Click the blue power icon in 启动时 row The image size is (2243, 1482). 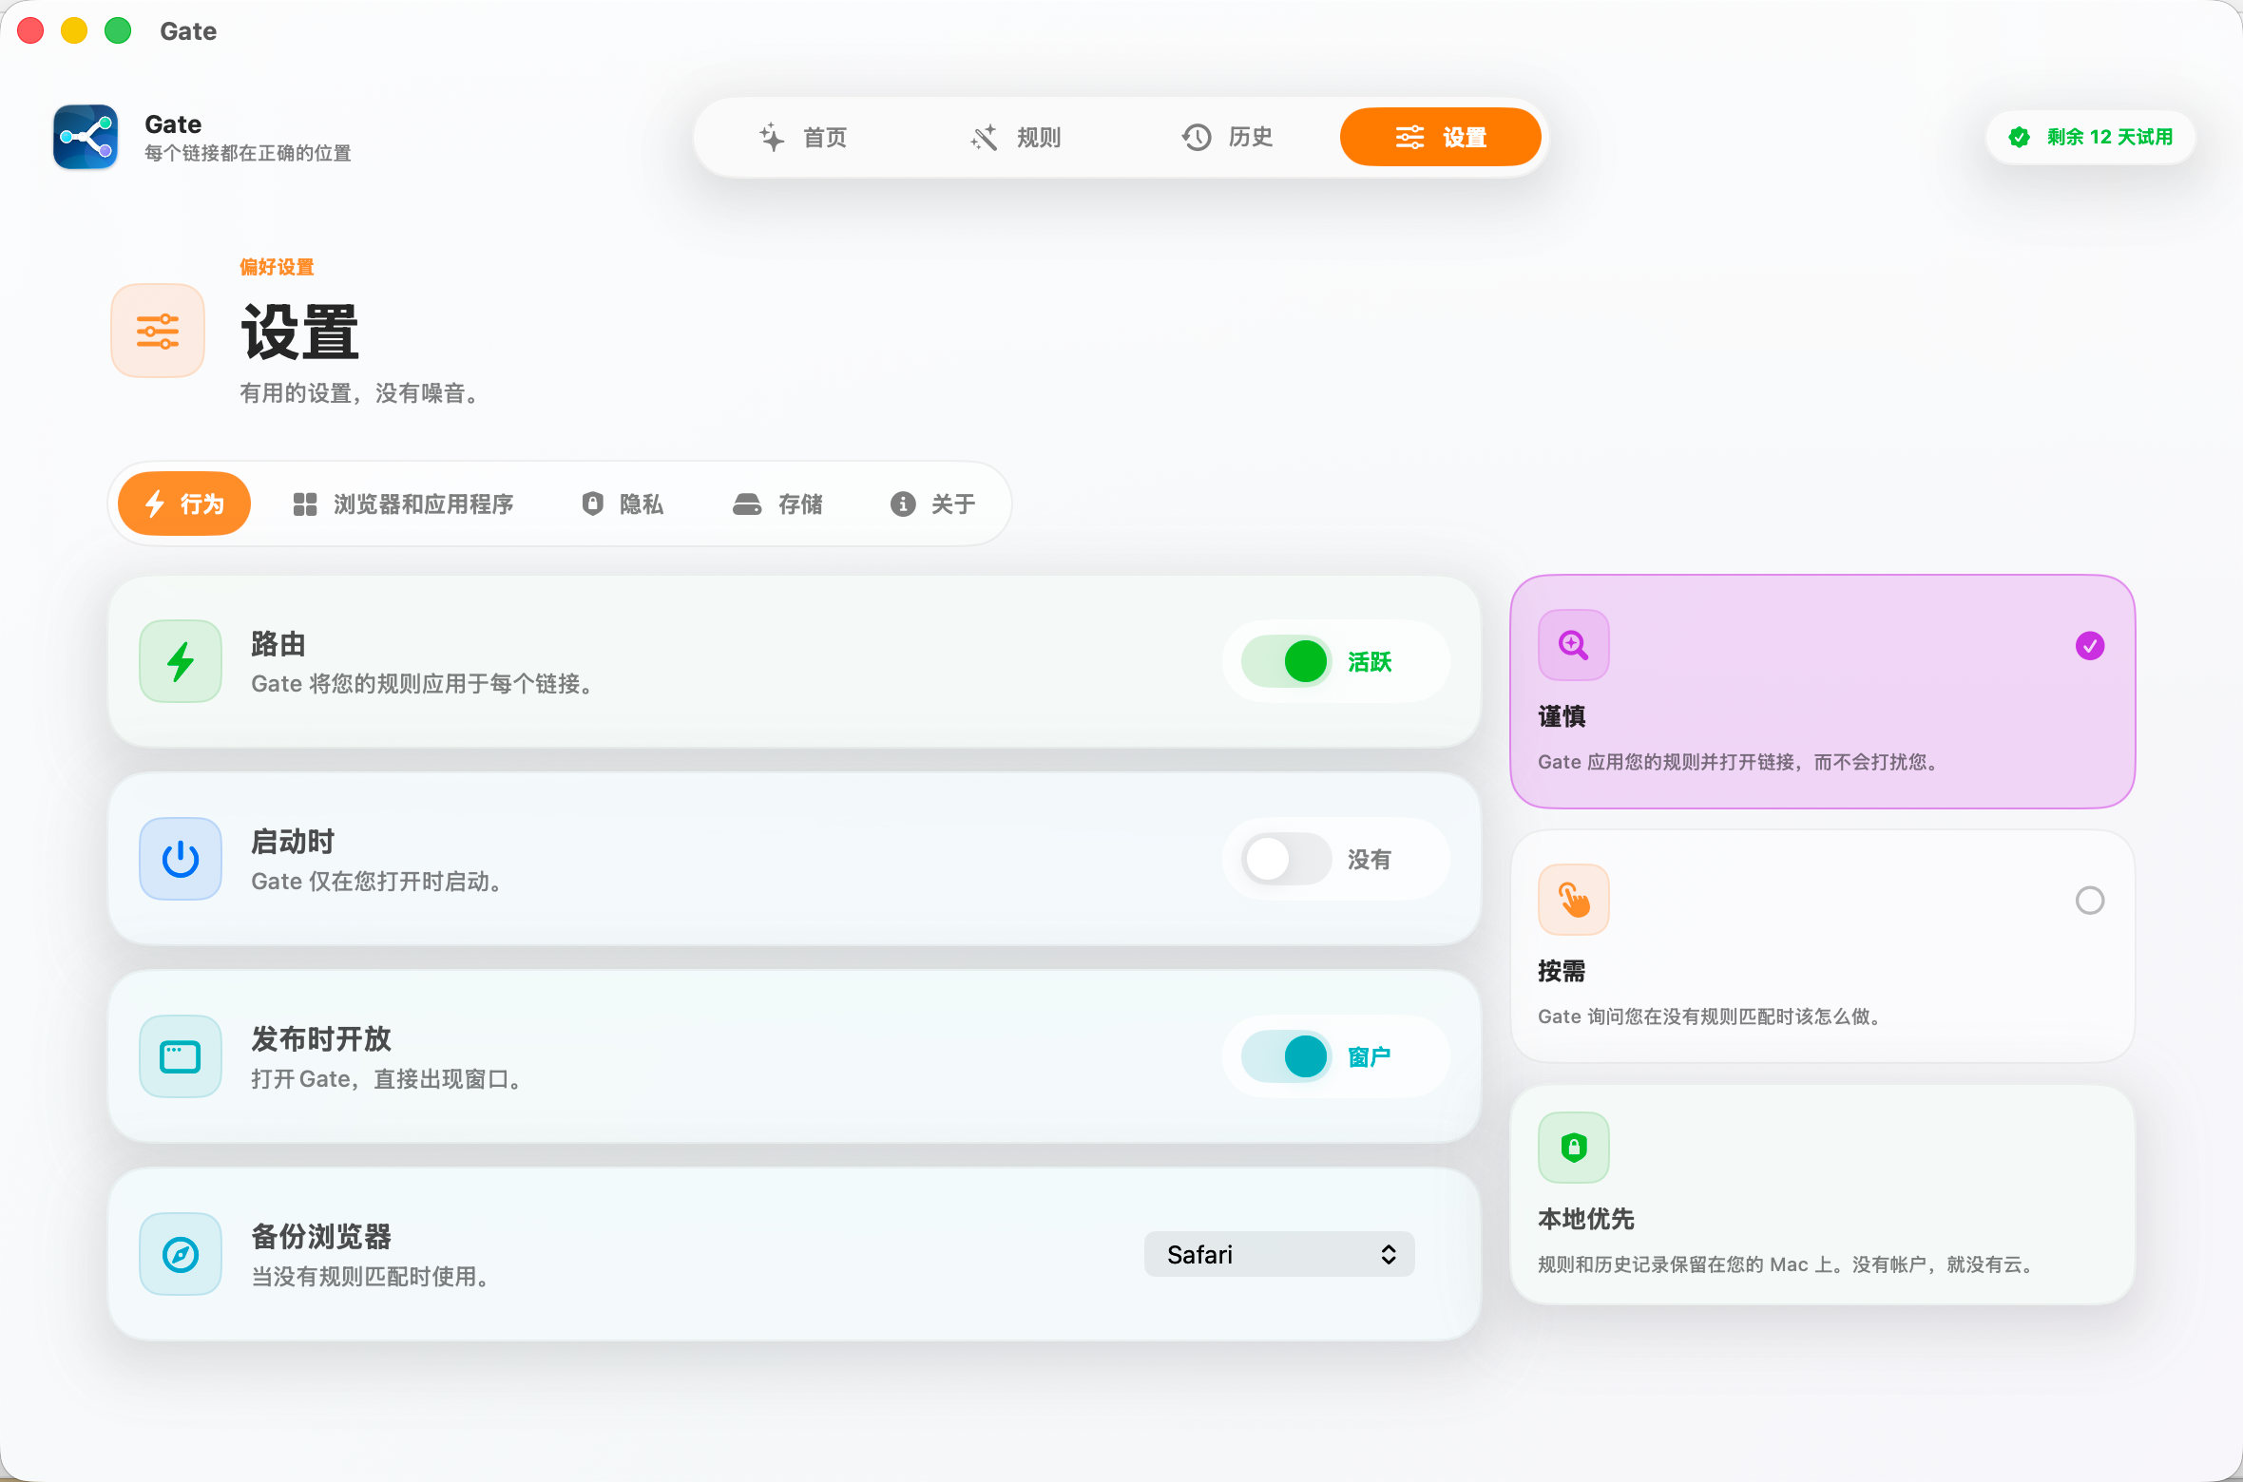point(181,859)
